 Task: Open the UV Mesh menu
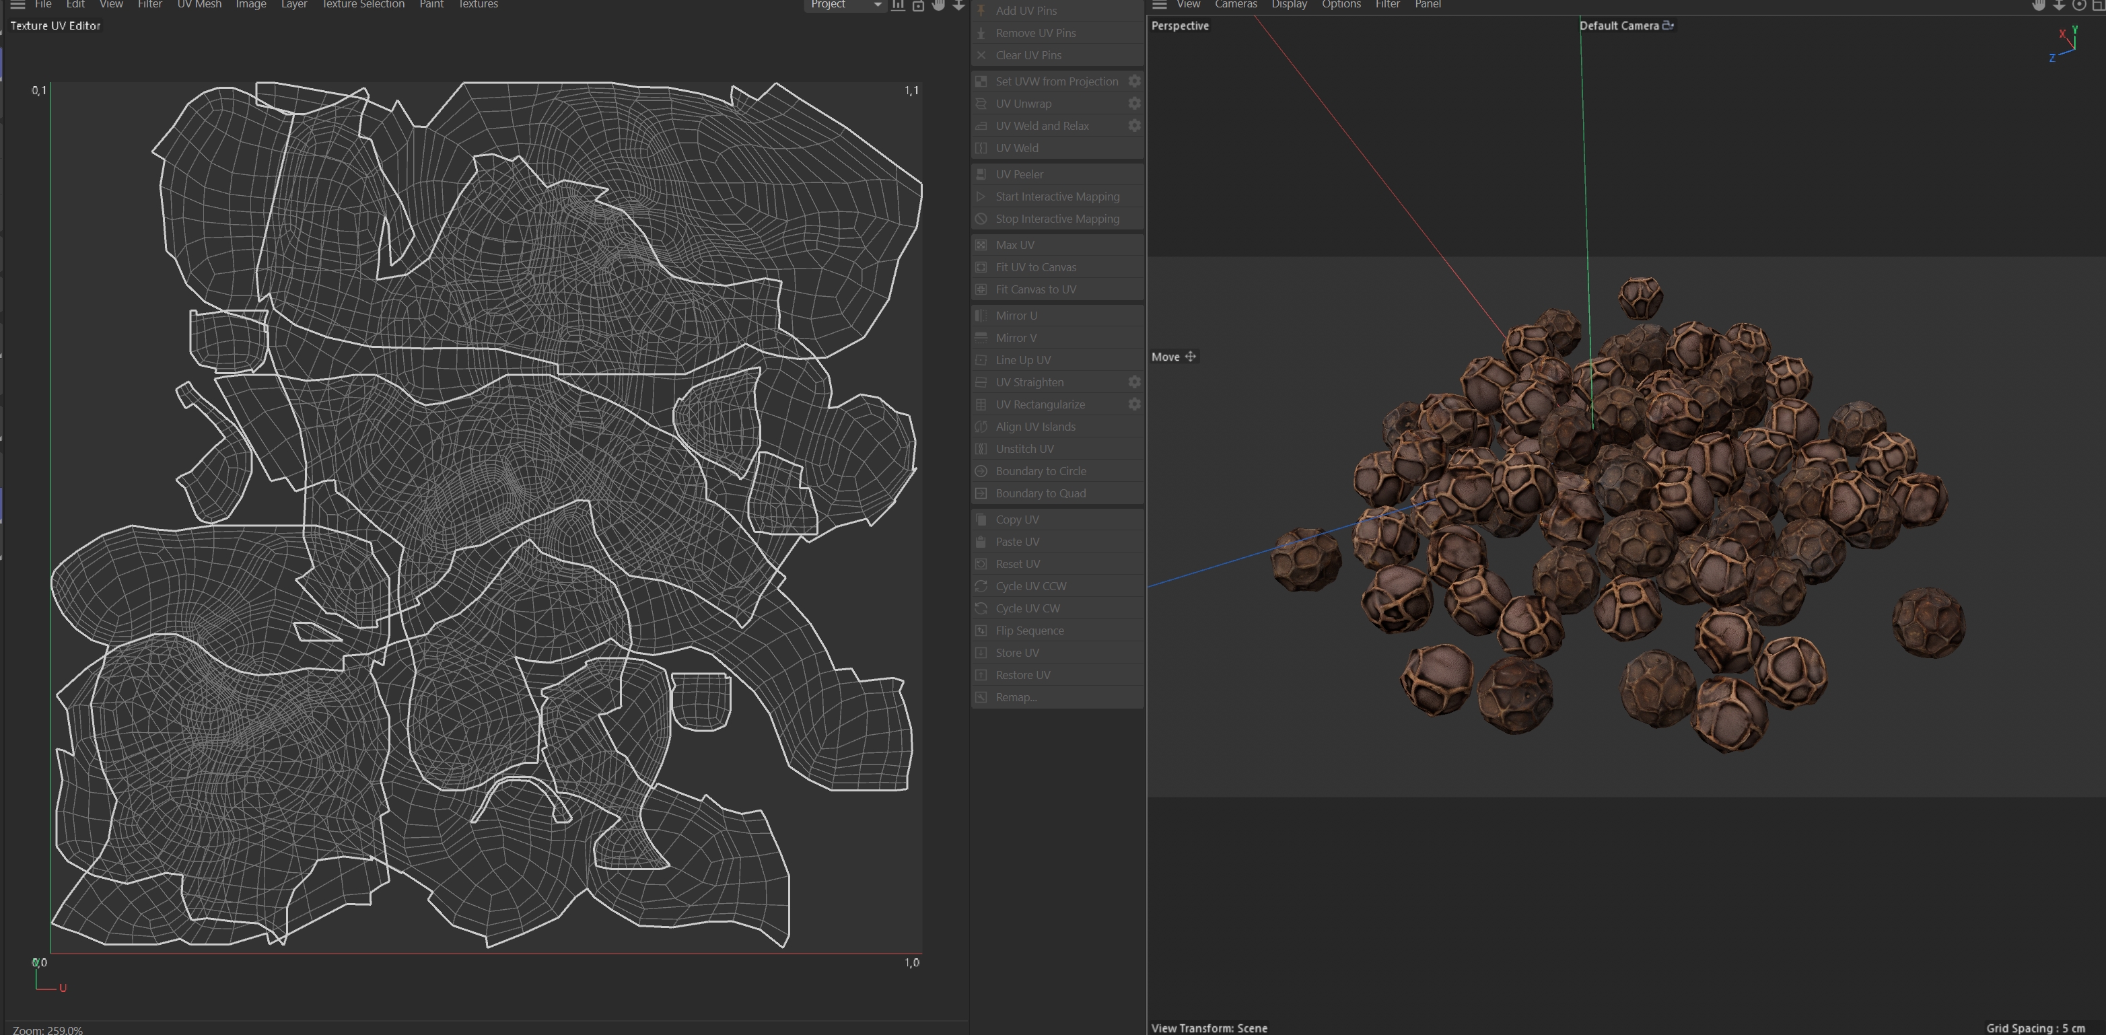pyautogui.click(x=199, y=5)
